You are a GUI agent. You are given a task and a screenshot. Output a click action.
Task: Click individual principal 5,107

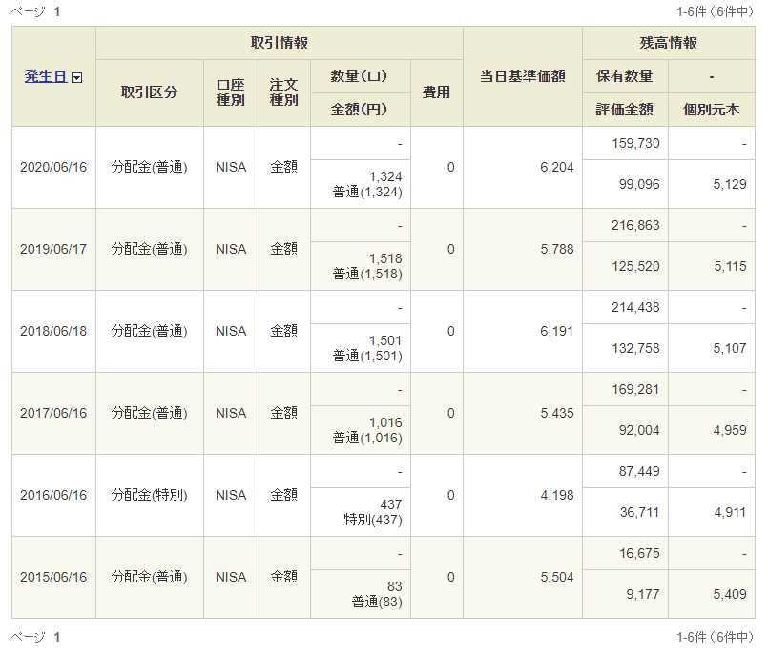(730, 348)
